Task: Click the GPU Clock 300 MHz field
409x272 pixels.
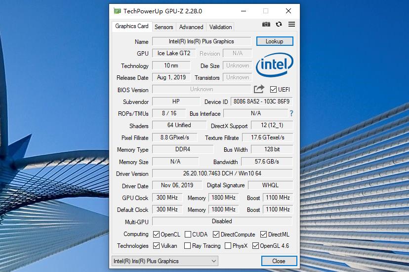Action: [167, 198]
